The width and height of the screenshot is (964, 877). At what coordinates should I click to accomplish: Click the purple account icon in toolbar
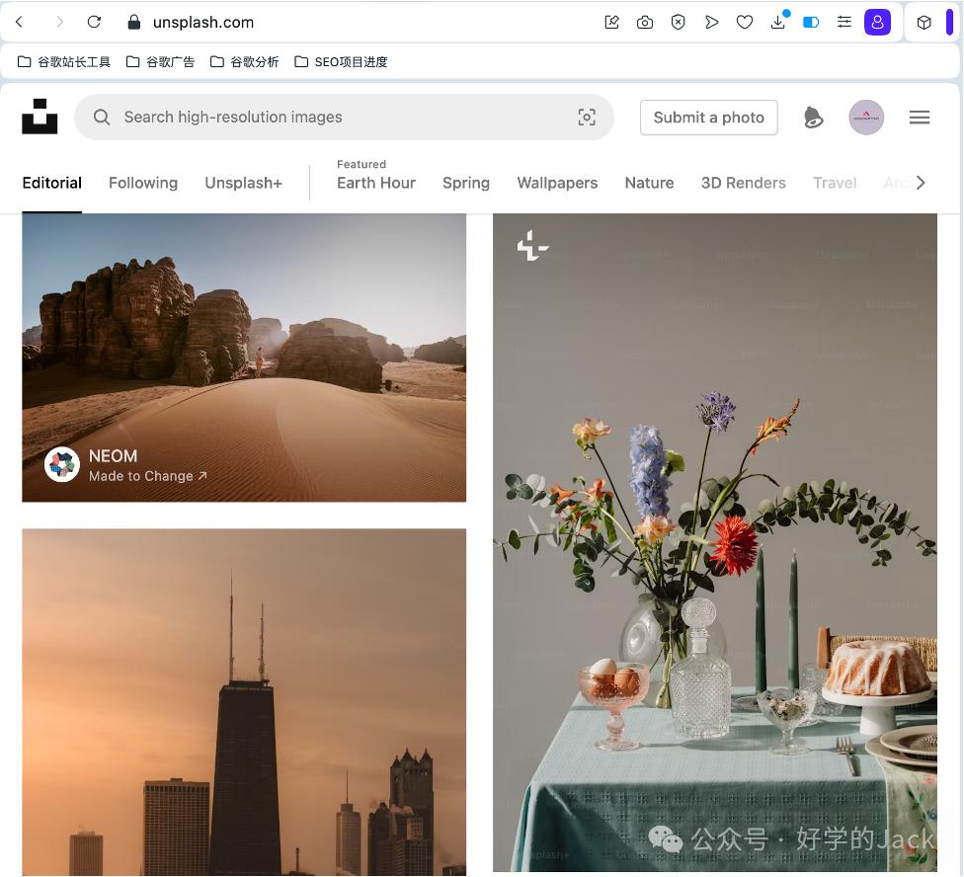877,22
